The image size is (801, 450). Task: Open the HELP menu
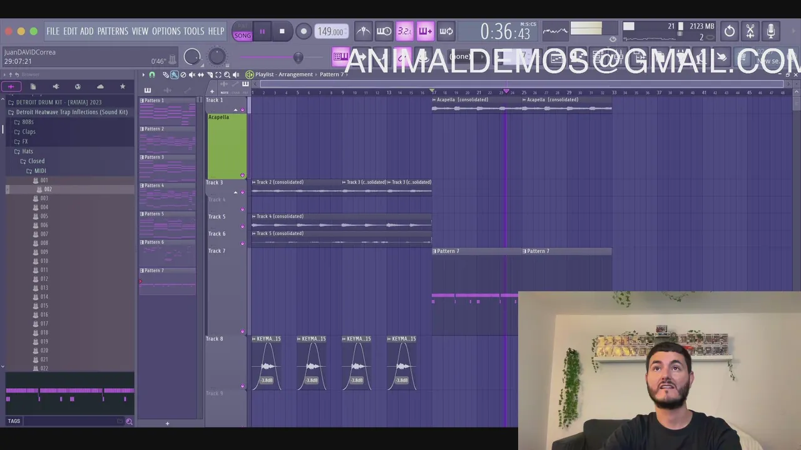216,31
